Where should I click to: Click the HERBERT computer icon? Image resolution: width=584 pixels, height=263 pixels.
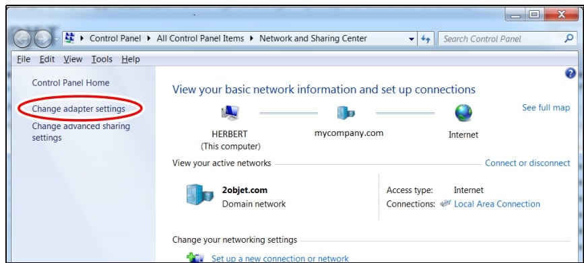click(x=230, y=113)
